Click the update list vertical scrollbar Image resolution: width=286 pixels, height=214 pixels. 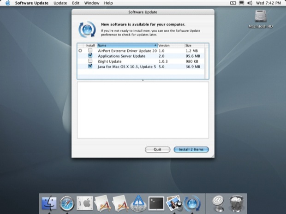pyautogui.click(x=207, y=63)
